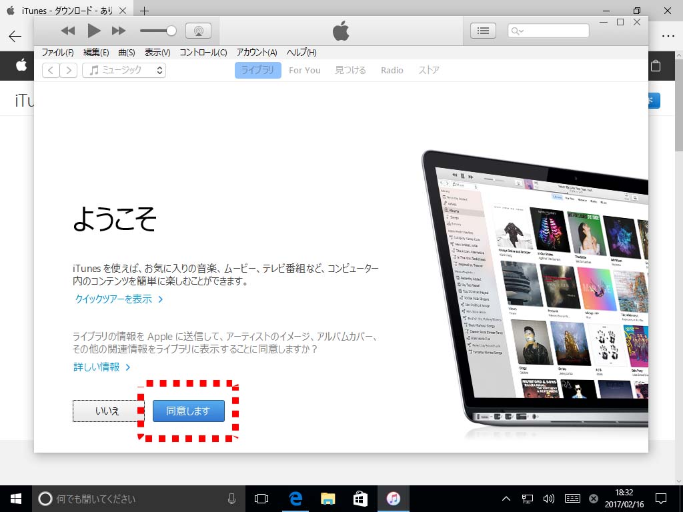Image resolution: width=683 pixels, height=512 pixels.
Task: Show hidden system tray icons chevron
Action: tap(506, 499)
